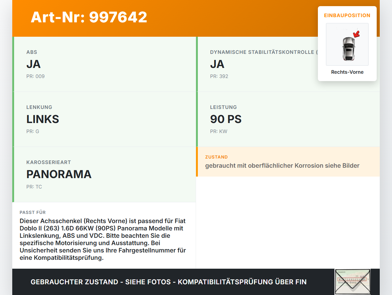Image resolution: width=392 pixels, height=295 pixels.
Task: Click the LINKS steering value
Action: coord(43,119)
